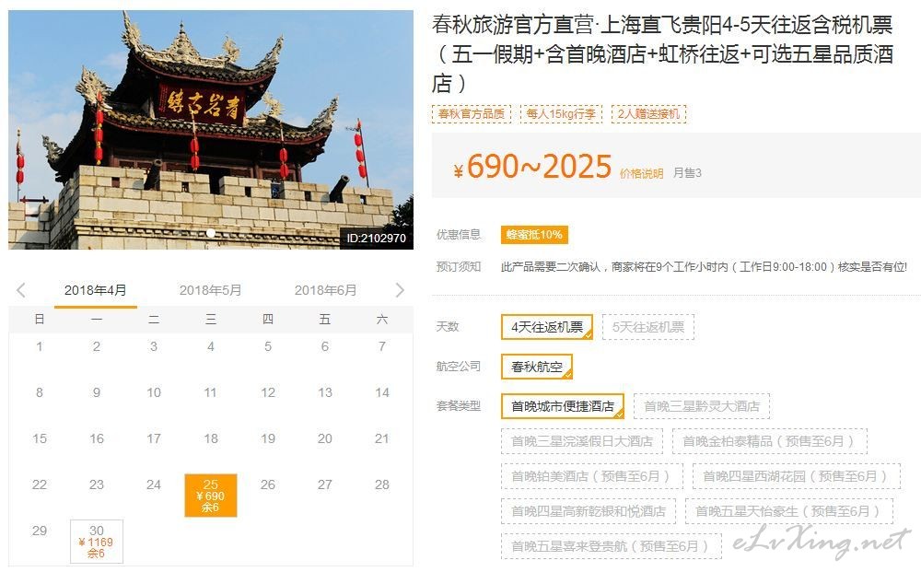Go to previous month with left arrow
This screenshot has width=921, height=572.
pyautogui.click(x=21, y=290)
